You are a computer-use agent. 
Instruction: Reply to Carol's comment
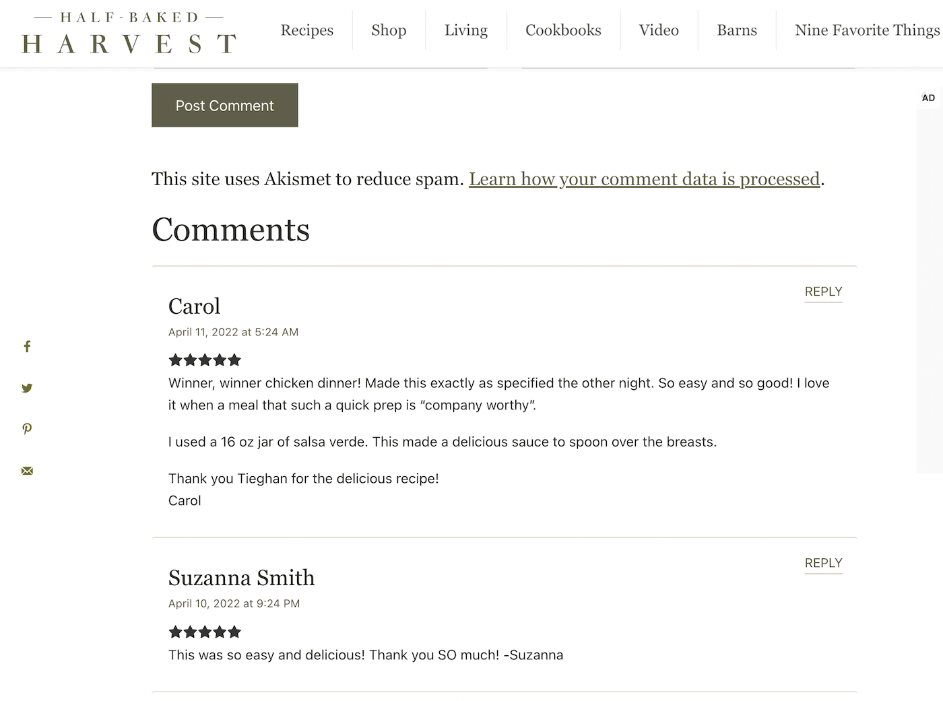point(823,292)
